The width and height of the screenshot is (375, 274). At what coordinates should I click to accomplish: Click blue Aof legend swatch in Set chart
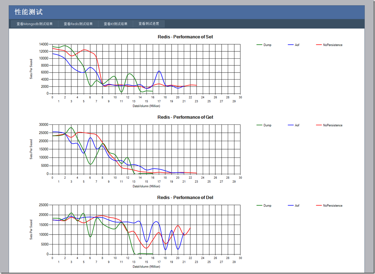[x=291, y=45]
